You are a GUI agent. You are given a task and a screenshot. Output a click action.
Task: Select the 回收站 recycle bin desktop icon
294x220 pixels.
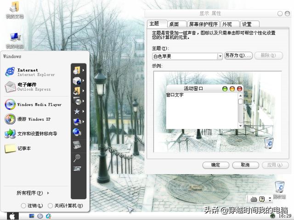tap(279, 189)
